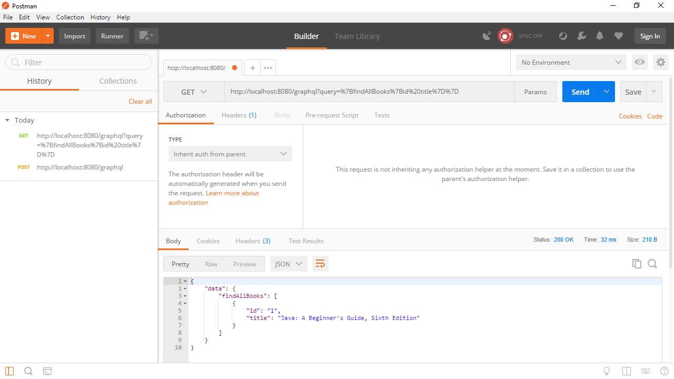Toggle line wrap icon

[x=320, y=264]
